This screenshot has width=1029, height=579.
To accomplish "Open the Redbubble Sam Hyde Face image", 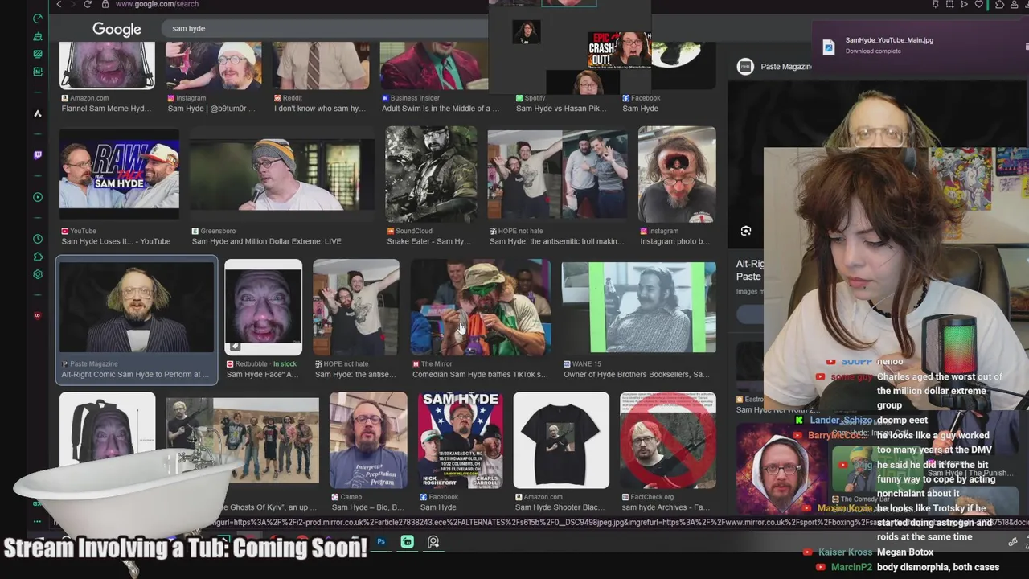I will [263, 307].
